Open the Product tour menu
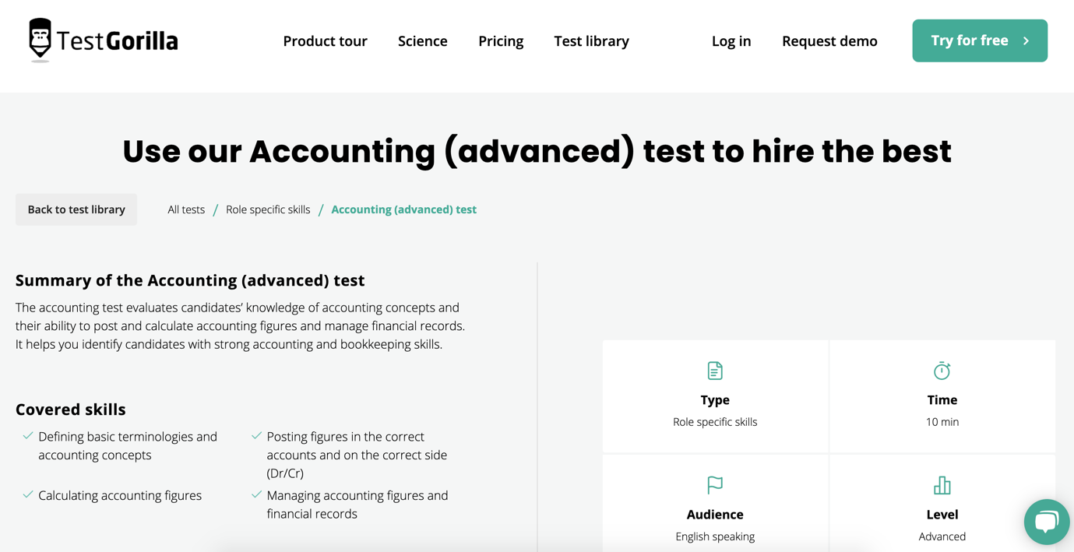Viewport: 1074px width, 552px height. pyautogui.click(x=325, y=41)
